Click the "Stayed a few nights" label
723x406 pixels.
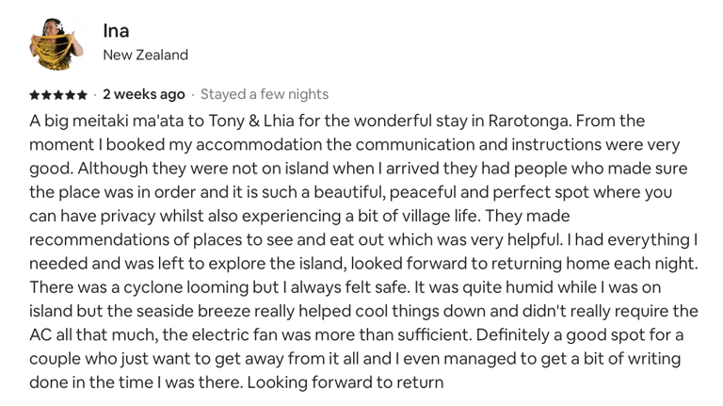[x=265, y=94]
